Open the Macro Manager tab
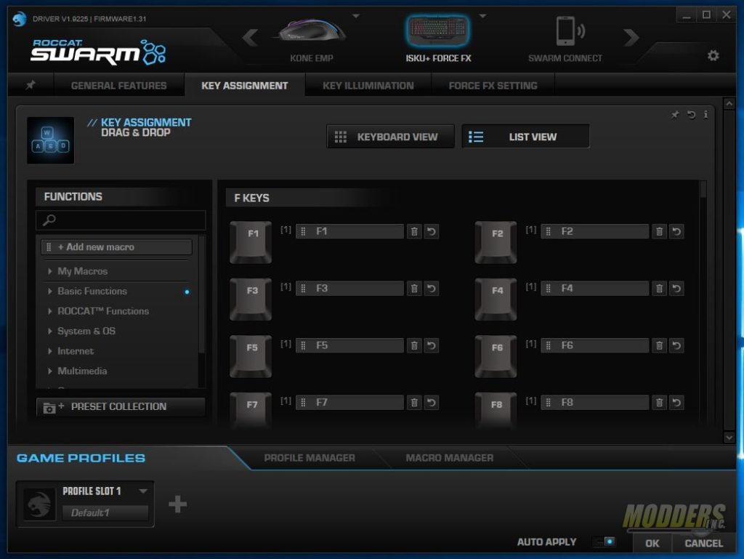744x559 pixels. coord(449,458)
